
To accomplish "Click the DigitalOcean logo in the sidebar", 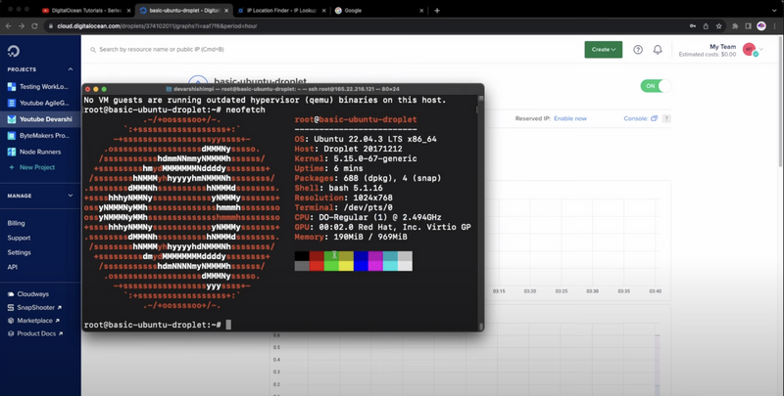I will 14,51.
